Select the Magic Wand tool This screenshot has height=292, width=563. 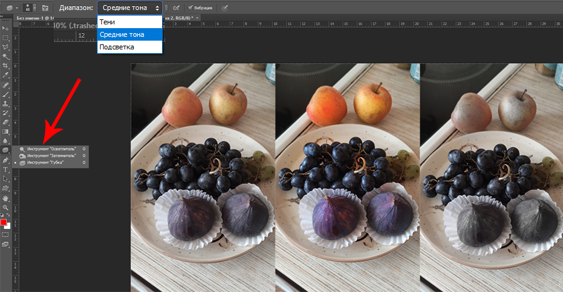[5, 56]
